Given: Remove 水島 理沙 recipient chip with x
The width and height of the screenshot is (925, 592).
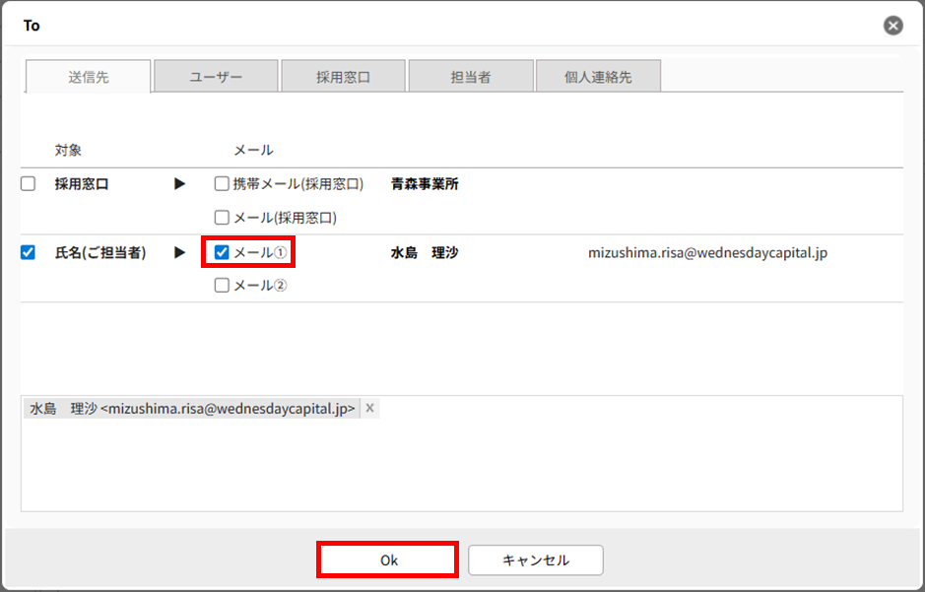Looking at the screenshot, I should [369, 408].
